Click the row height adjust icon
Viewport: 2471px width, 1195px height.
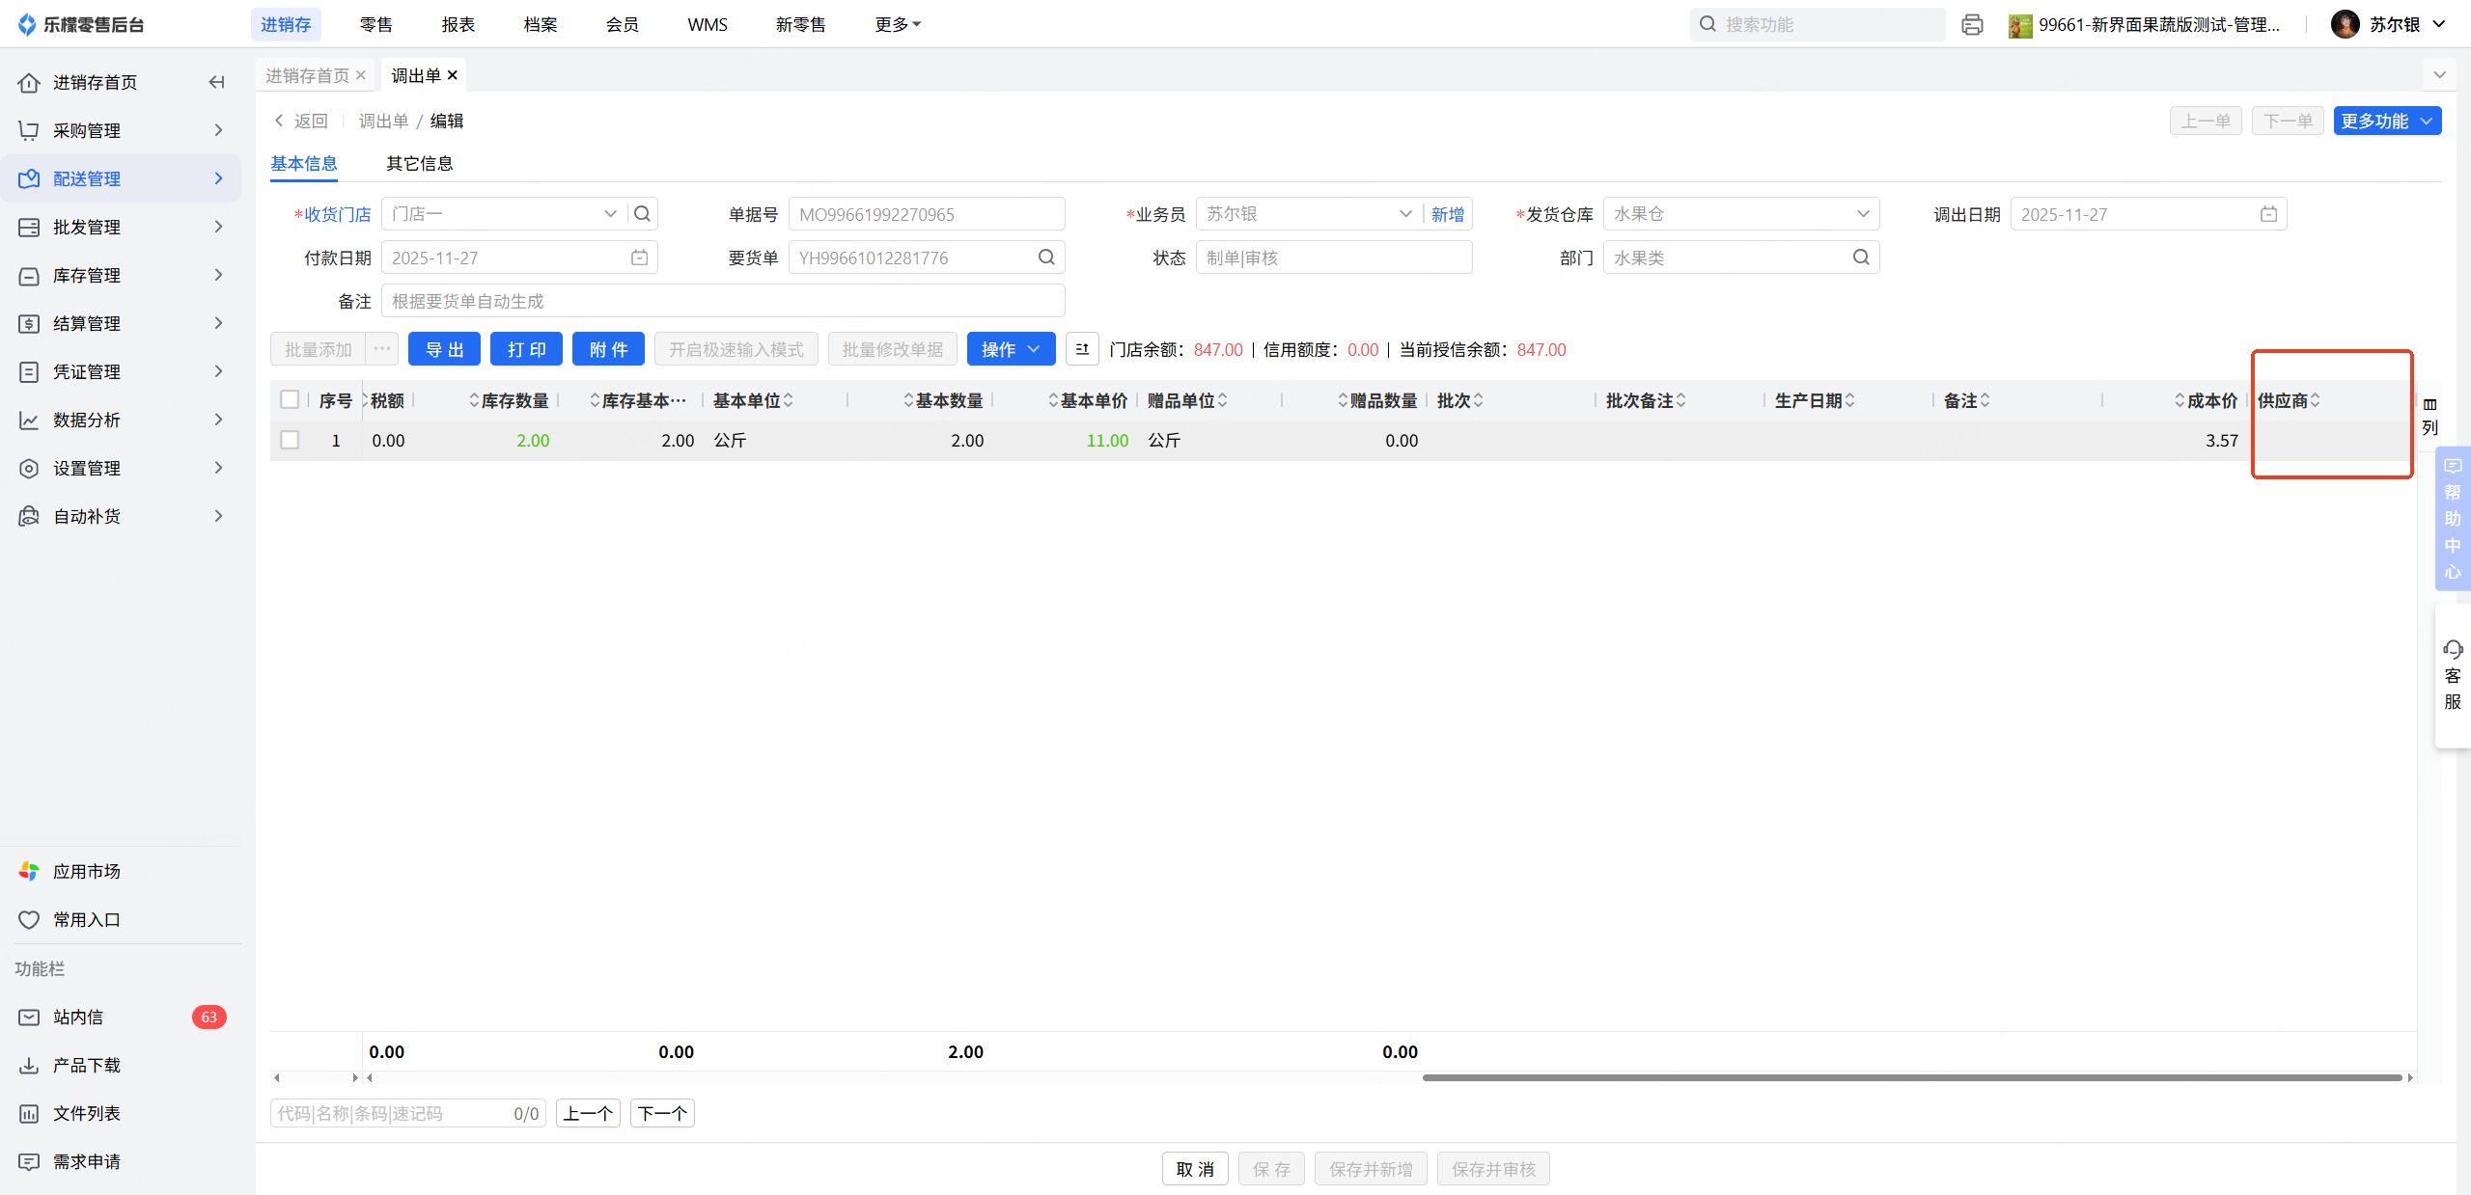[1082, 349]
